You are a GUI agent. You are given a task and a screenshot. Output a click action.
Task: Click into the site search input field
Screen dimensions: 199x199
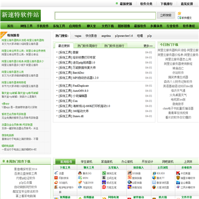point(105,15)
